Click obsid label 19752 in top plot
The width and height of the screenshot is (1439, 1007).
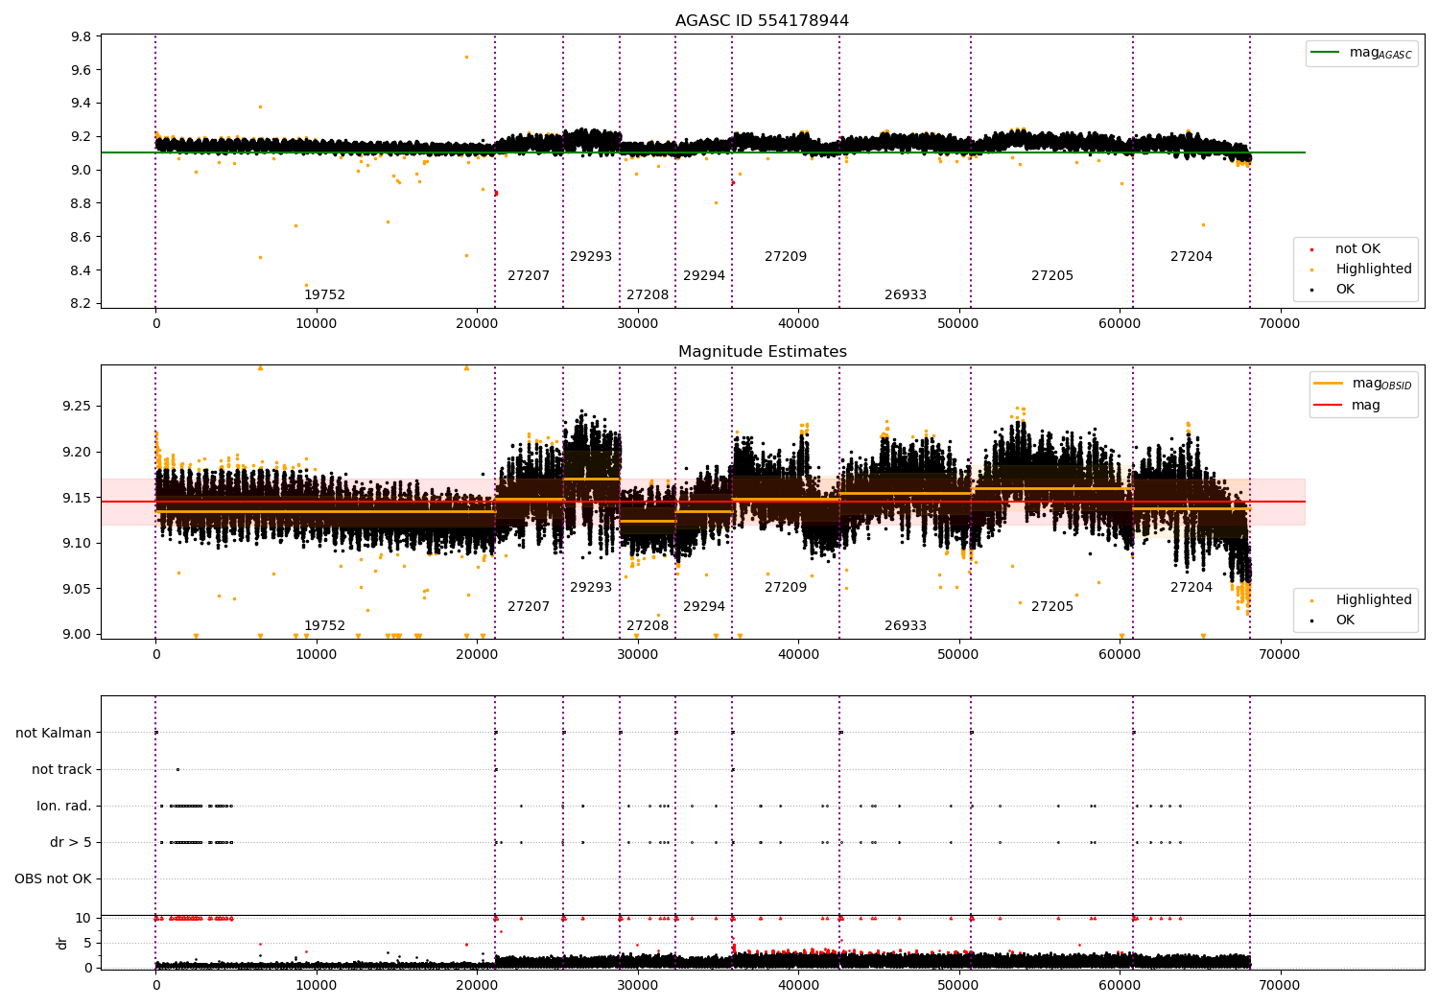[x=324, y=295]
